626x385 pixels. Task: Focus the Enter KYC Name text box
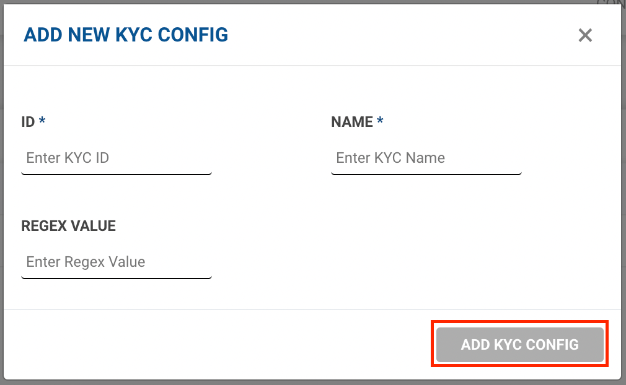click(426, 158)
